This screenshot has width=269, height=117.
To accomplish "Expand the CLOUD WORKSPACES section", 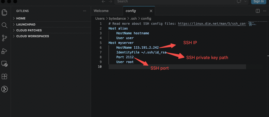I will pyautogui.click(x=51, y=36).
